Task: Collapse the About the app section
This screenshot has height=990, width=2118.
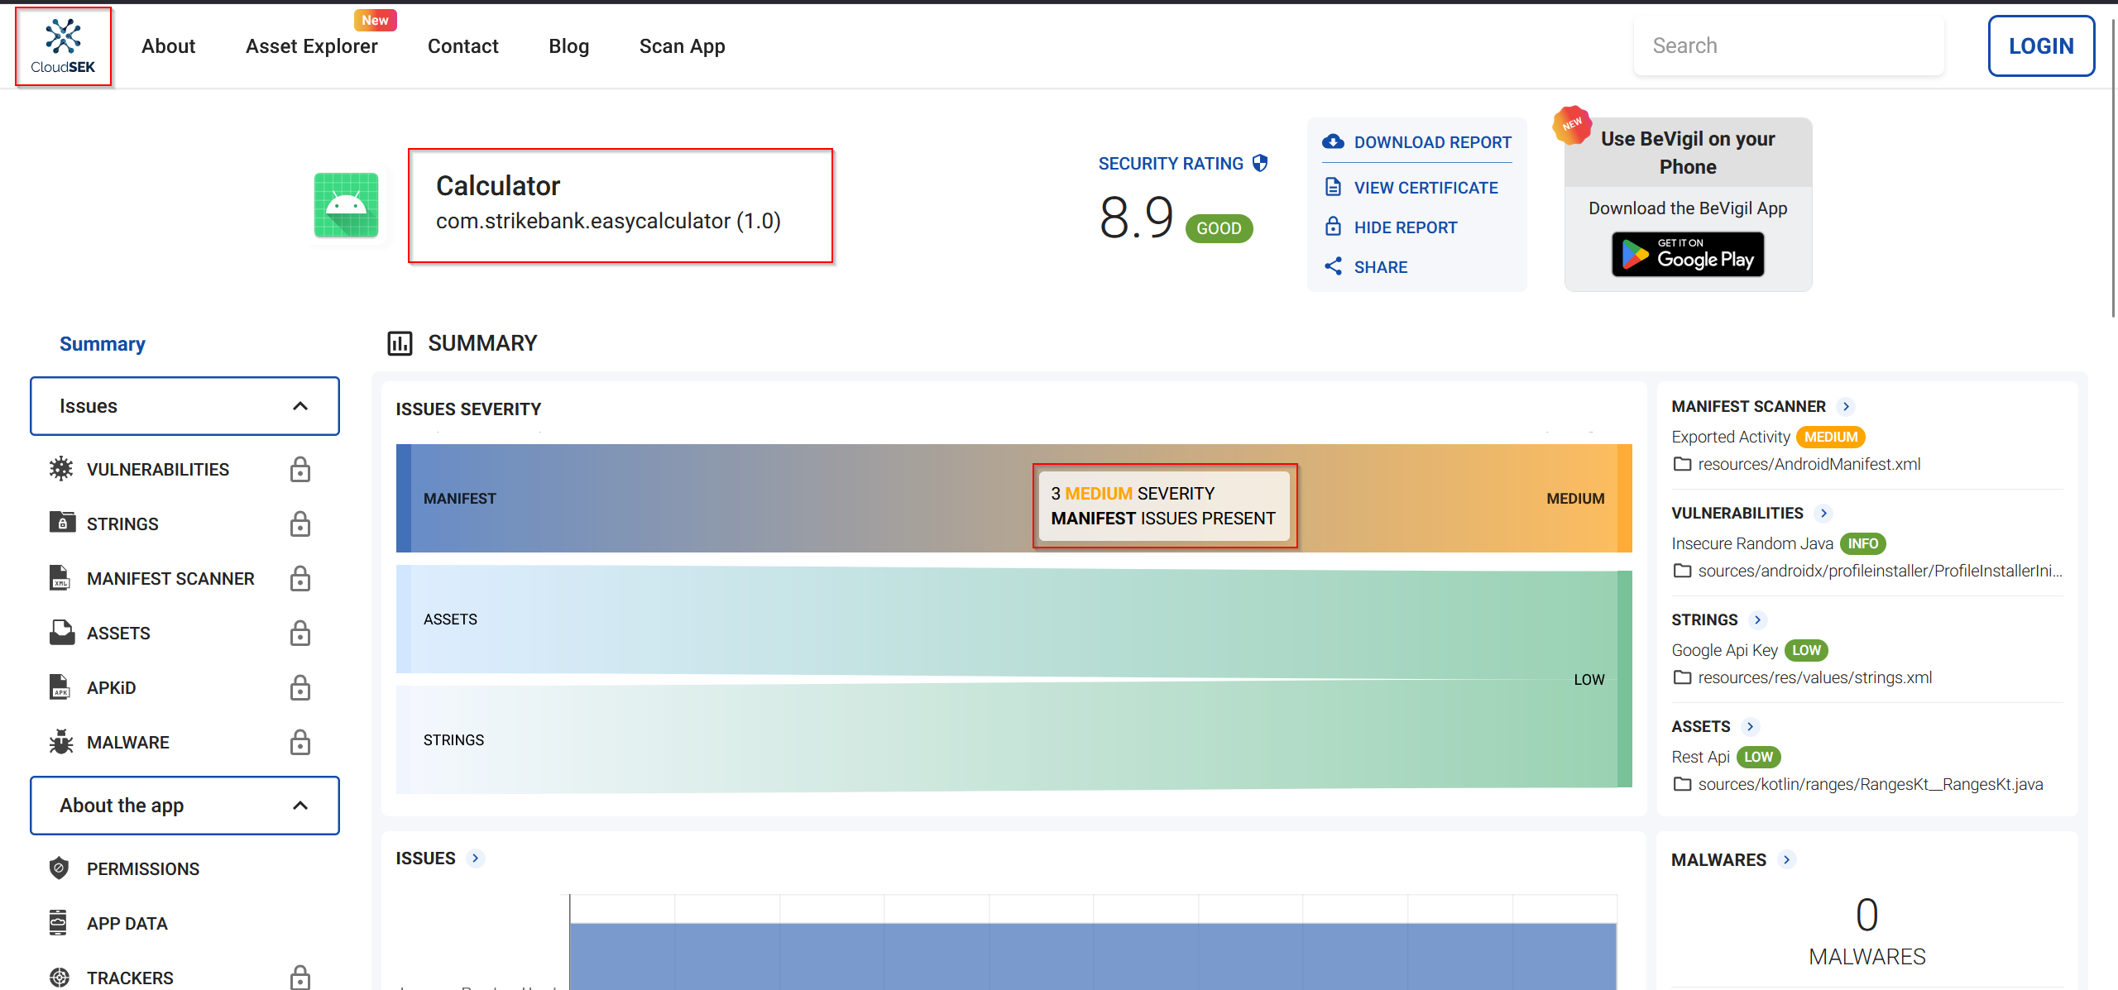Action: [300, 806]
